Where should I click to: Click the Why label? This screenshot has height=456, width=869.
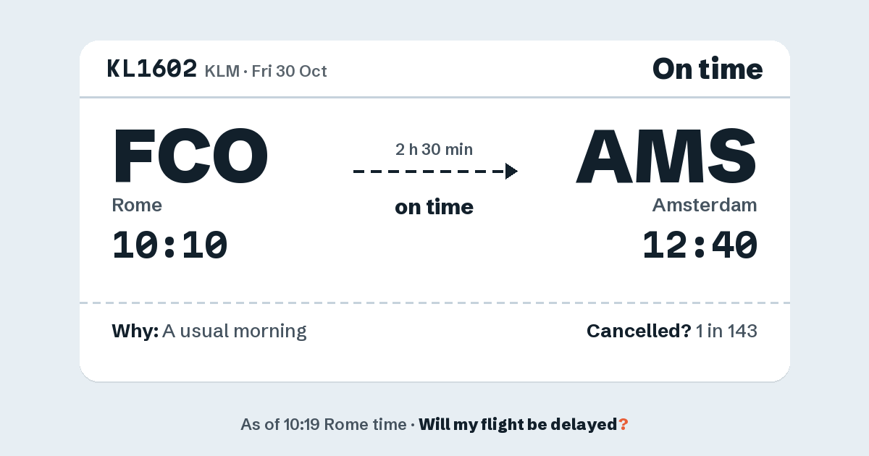[x=135, y=332]
